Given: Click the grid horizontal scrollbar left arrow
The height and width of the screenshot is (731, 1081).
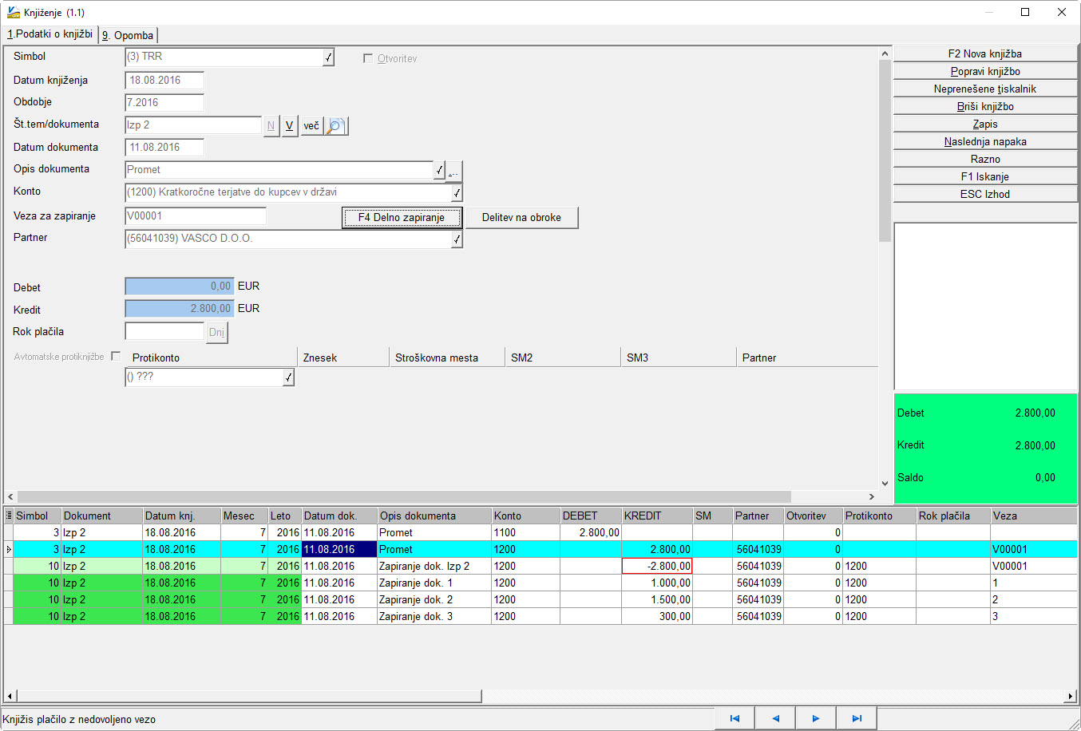Looking at the screenshot, I should pyautogui.click(x=10, y=697).
